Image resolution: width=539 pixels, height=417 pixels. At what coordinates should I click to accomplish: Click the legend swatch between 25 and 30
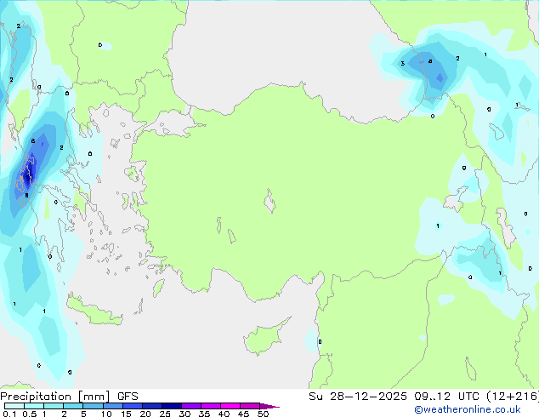(171, 406)
